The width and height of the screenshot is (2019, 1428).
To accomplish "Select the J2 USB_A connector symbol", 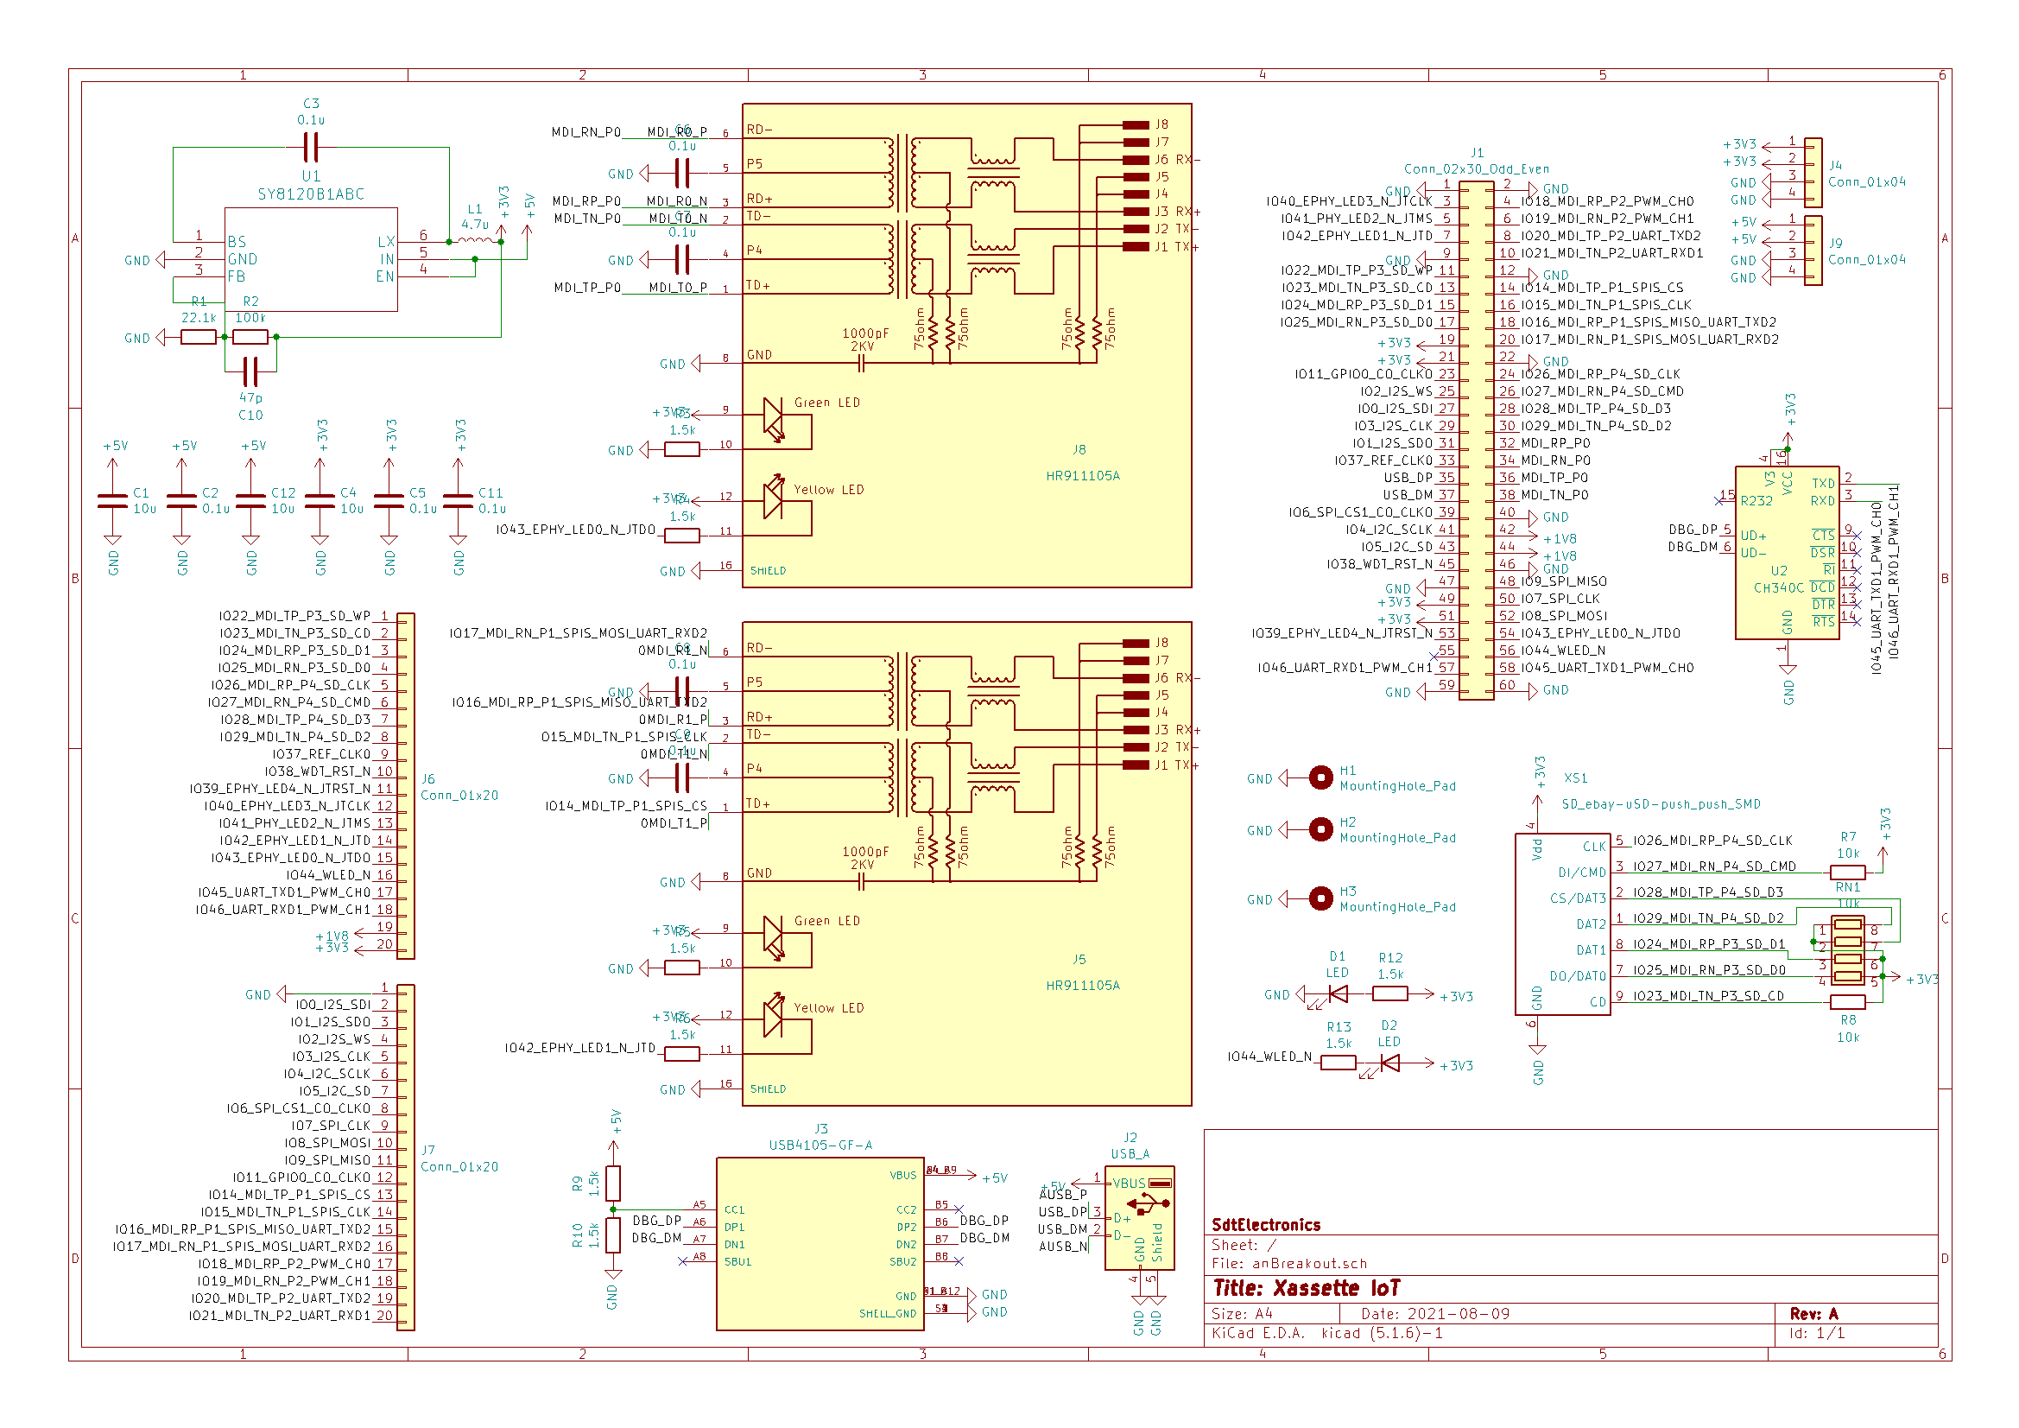I will [x=1139, y=1218].
